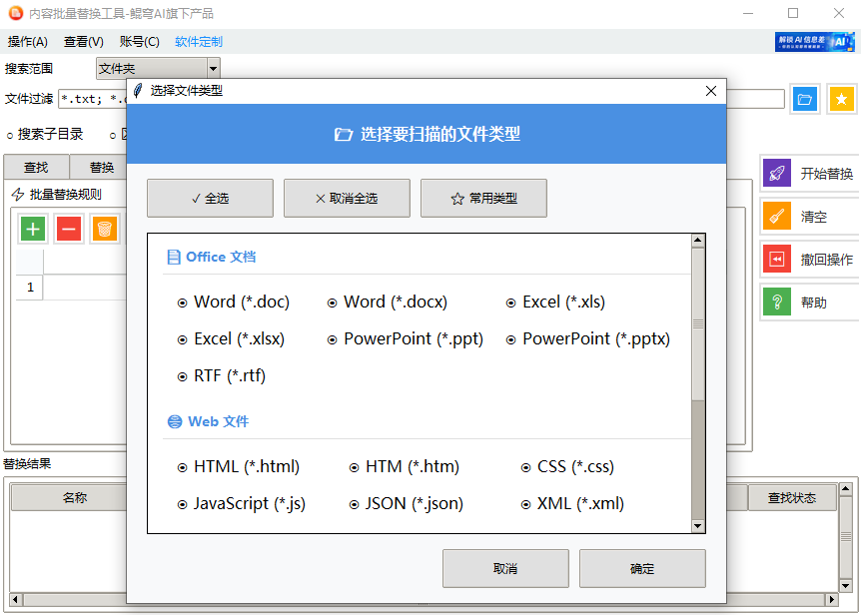Screen dimensions: 861x615
Task: Click the red minus to remove rule
Action: (x=67, y=229)
